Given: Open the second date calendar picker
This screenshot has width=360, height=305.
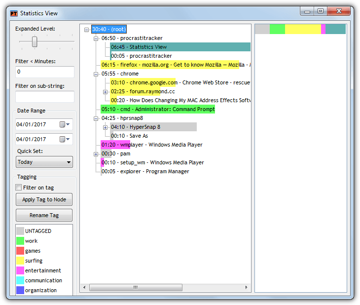Looking at the screenshot, I should coord(65,139).
